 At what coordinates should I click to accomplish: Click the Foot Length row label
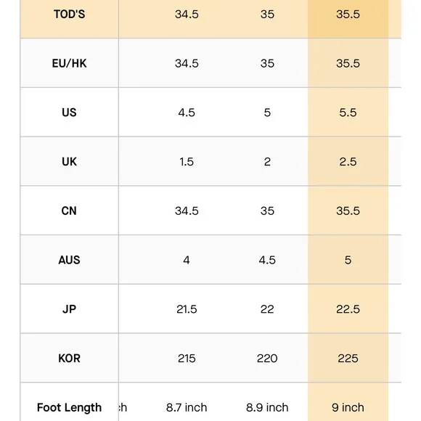69,407
